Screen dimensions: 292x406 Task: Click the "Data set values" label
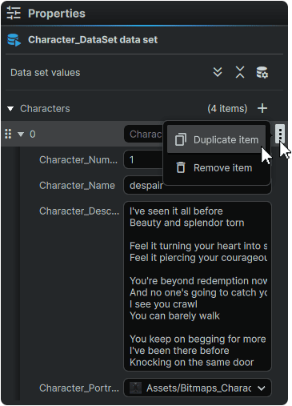point(46,73)
